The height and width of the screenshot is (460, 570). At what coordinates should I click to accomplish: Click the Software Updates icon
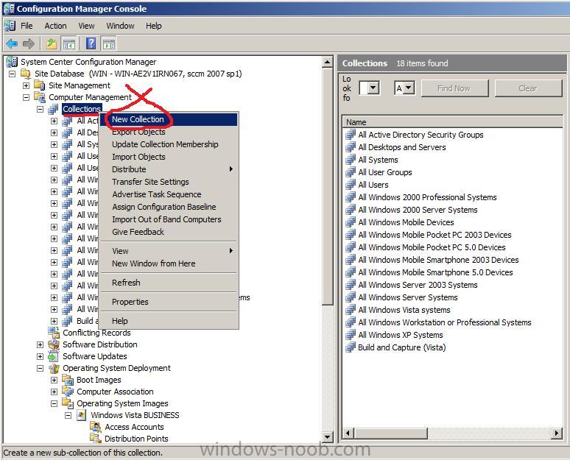coord(54,356)
